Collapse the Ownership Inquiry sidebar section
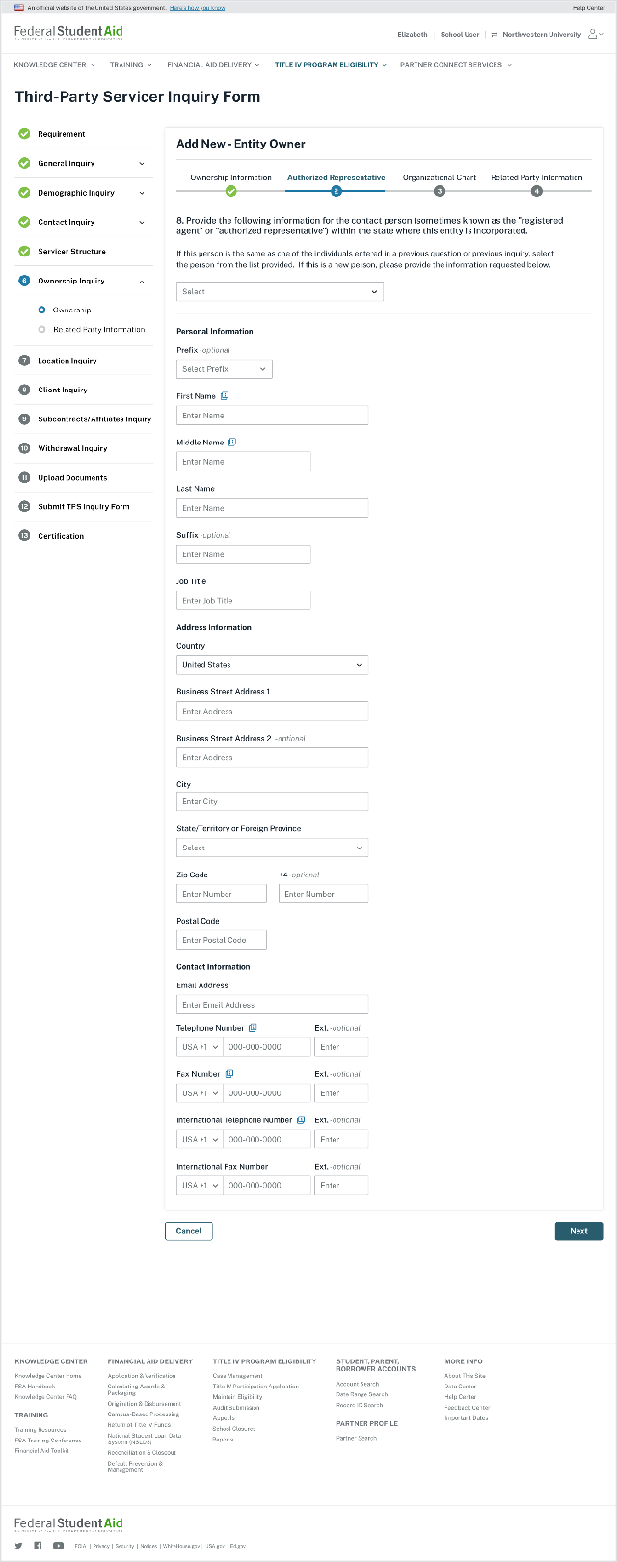The image size is (617, 1562). (142, 281)
